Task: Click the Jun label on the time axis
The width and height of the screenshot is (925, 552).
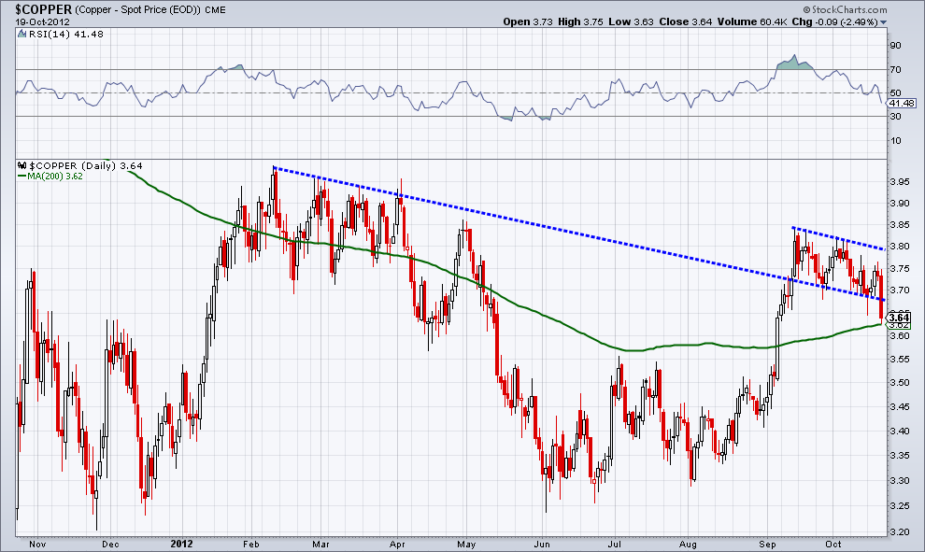Action: pyautogui.click(x=543, y=543)
